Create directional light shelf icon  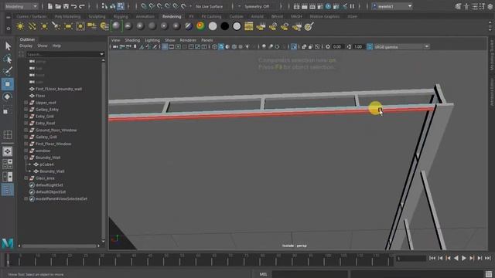[32, 26]
